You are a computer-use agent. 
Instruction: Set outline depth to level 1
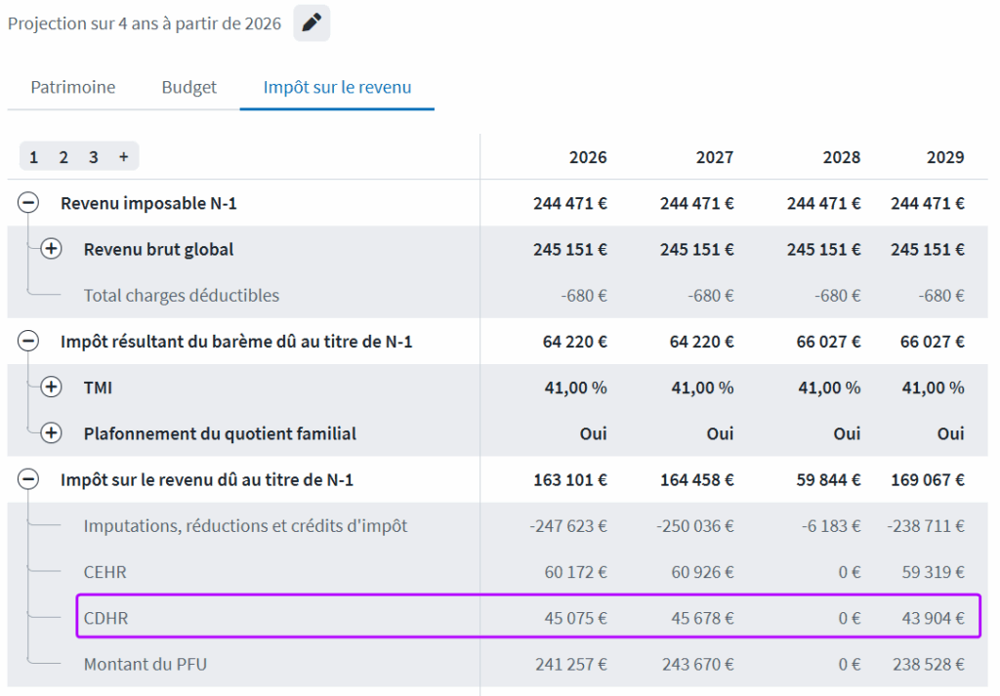tap(34, 157)
